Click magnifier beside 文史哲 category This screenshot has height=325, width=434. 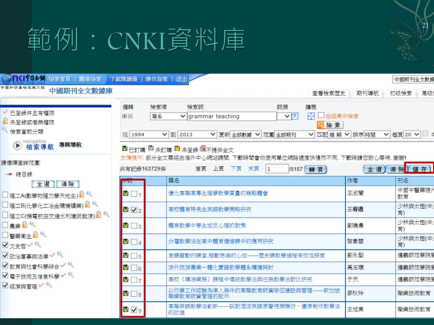(38, 244)
